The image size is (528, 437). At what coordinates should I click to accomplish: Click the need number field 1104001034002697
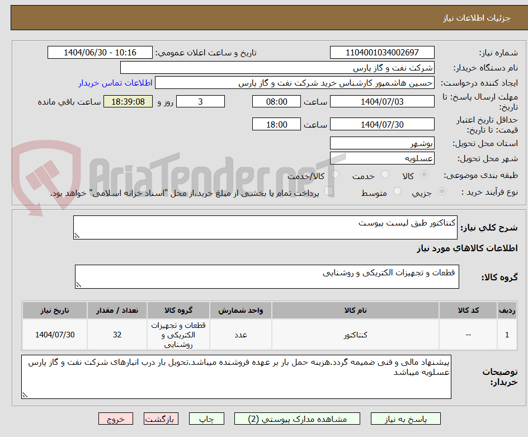coord(382,52)
